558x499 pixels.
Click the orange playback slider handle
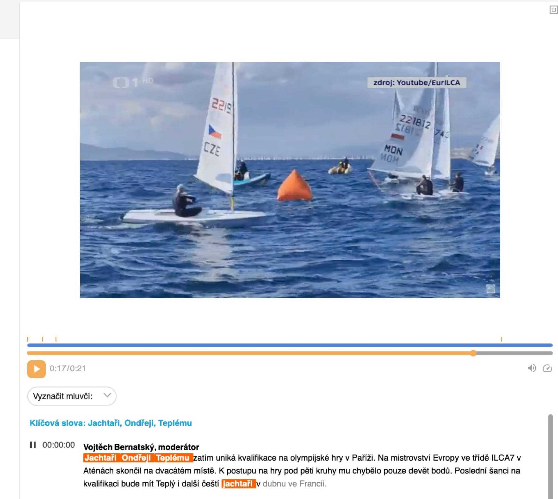(x=473, y=353)
